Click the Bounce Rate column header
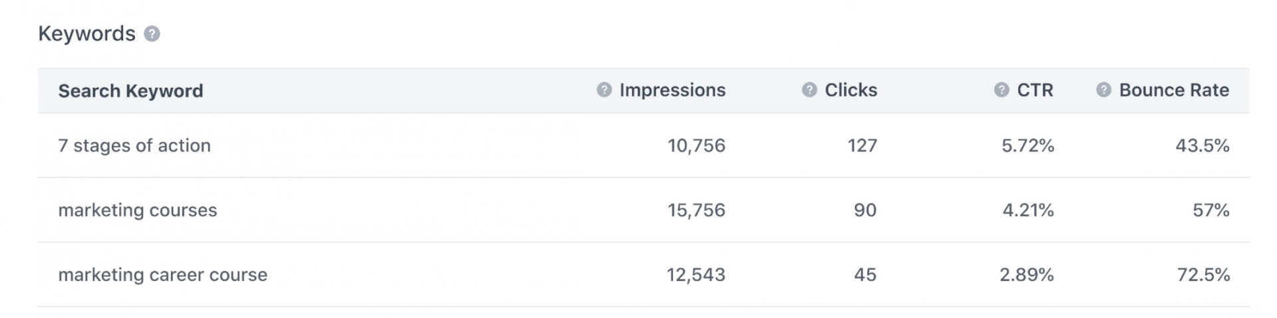Screen dimensions: 1277x318 pos(1174,90)
